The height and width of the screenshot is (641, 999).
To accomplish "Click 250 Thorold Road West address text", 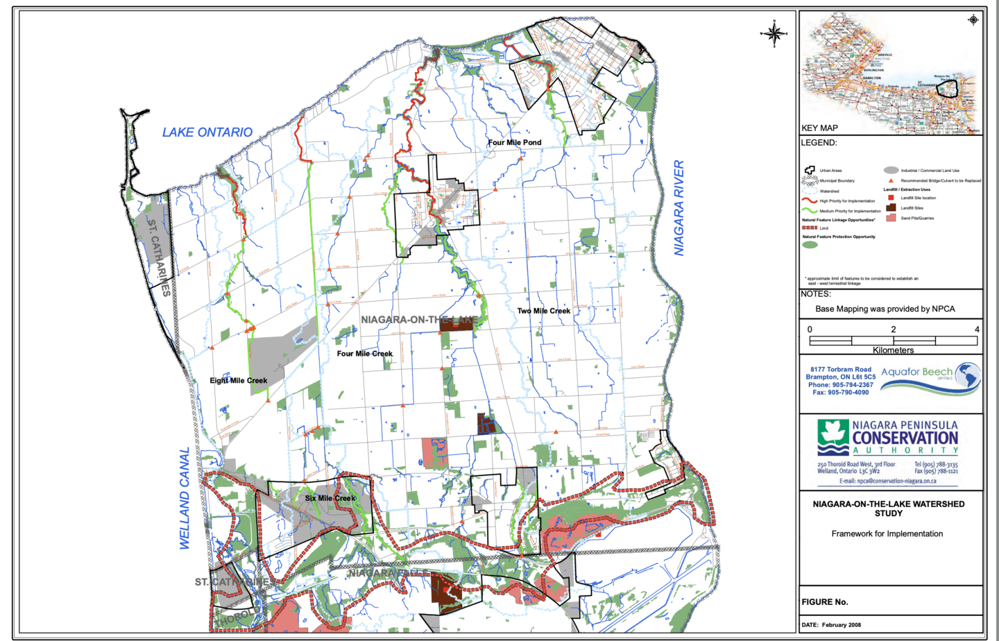I will 856,465.
